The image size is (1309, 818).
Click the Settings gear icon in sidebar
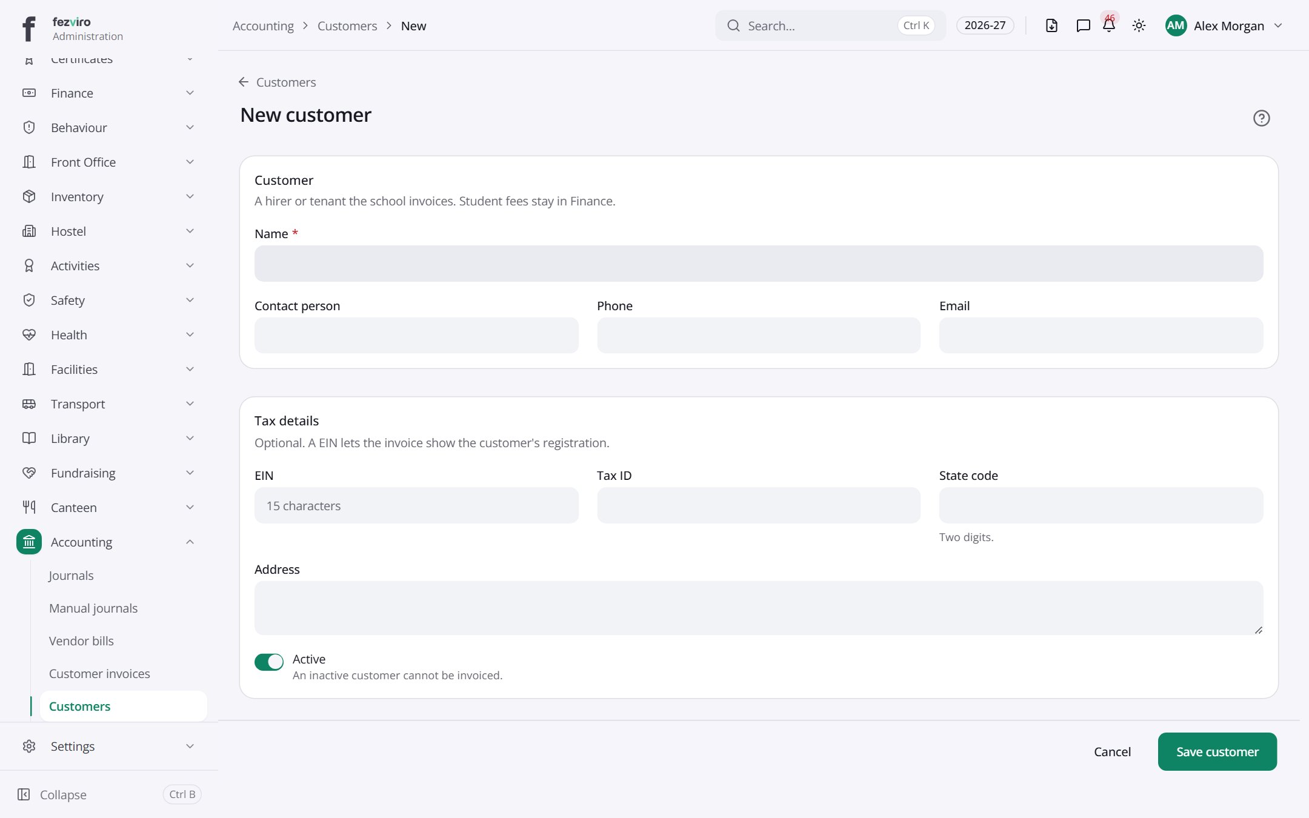[x=29, y=746]
